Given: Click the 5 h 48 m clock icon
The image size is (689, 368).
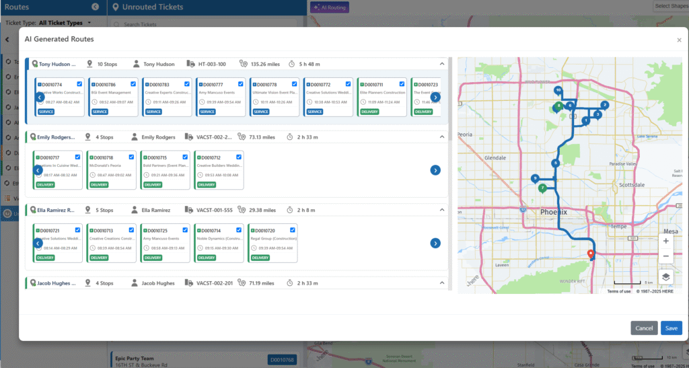Looking at the screenshot, I should point(292,64).
